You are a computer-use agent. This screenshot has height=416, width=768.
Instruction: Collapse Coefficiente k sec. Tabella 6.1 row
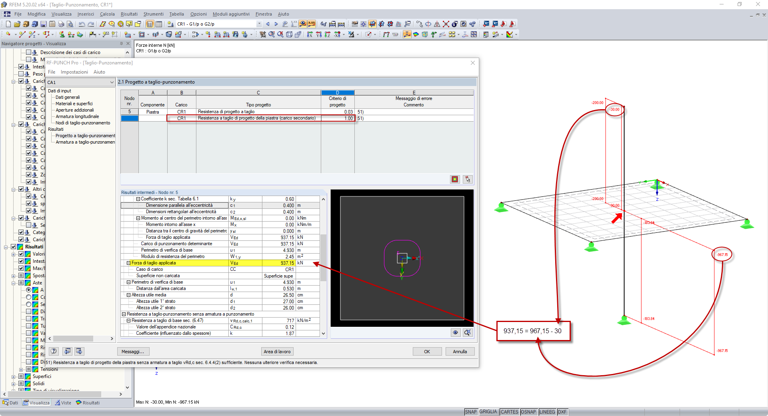click(x=138, y=199)
